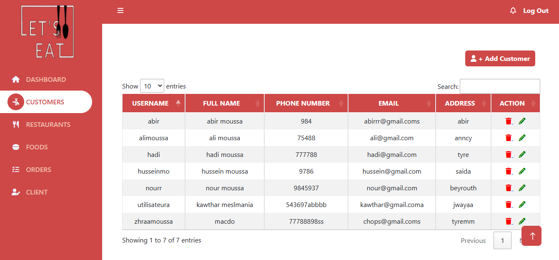Click trash icon for hadi row
This screenshot has height=260, width=559.
(x=509, y=154)
